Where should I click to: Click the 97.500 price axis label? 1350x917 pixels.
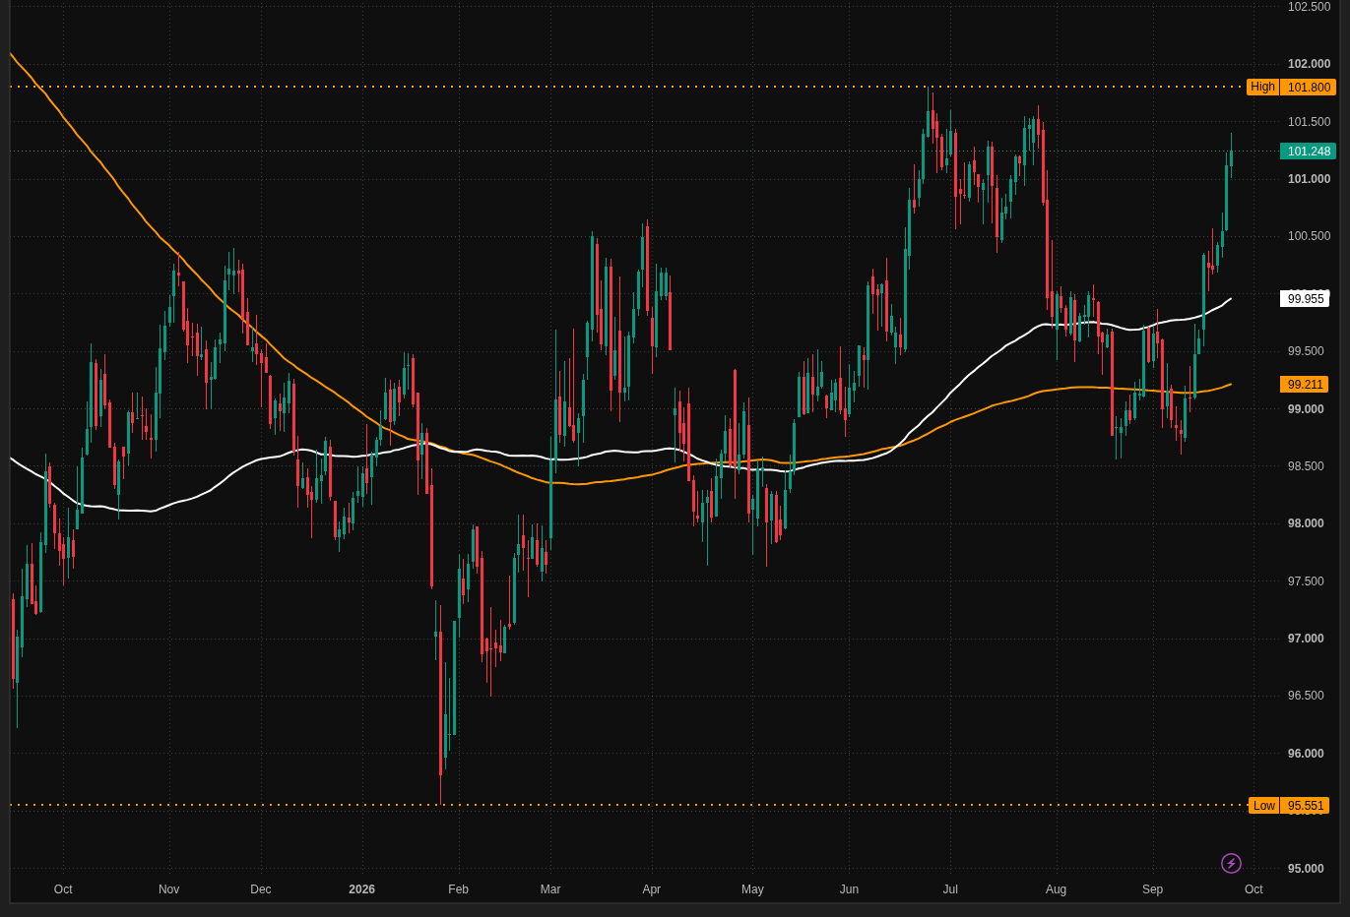coord(1306,581)
